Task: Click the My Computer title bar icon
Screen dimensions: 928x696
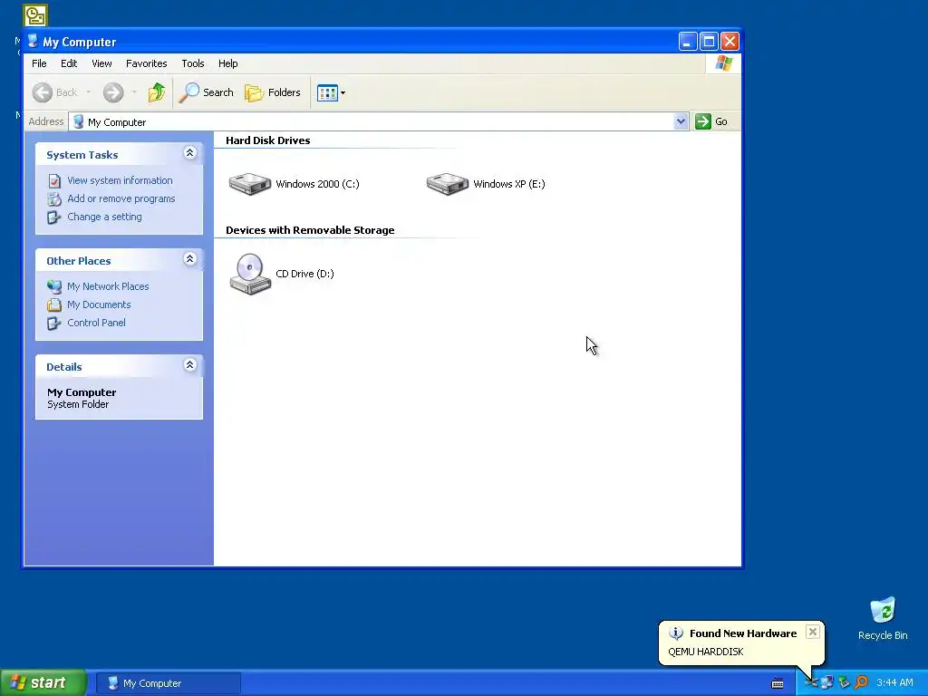Action: pos(34,42)
